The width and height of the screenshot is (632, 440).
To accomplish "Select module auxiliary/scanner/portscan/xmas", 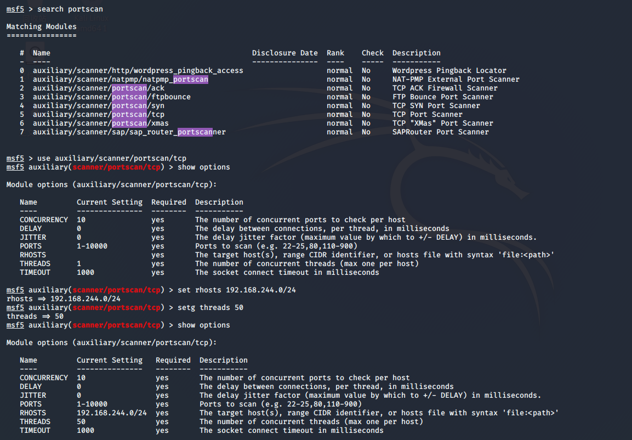I will click(101, 123).
